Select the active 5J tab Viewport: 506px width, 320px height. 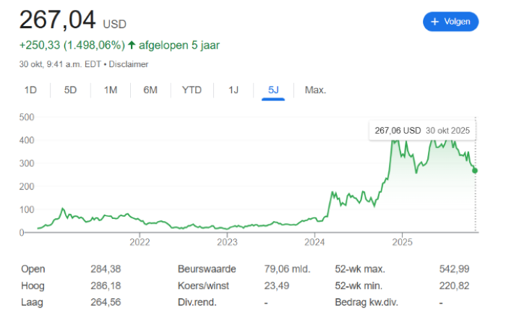[x=273, y=90]
